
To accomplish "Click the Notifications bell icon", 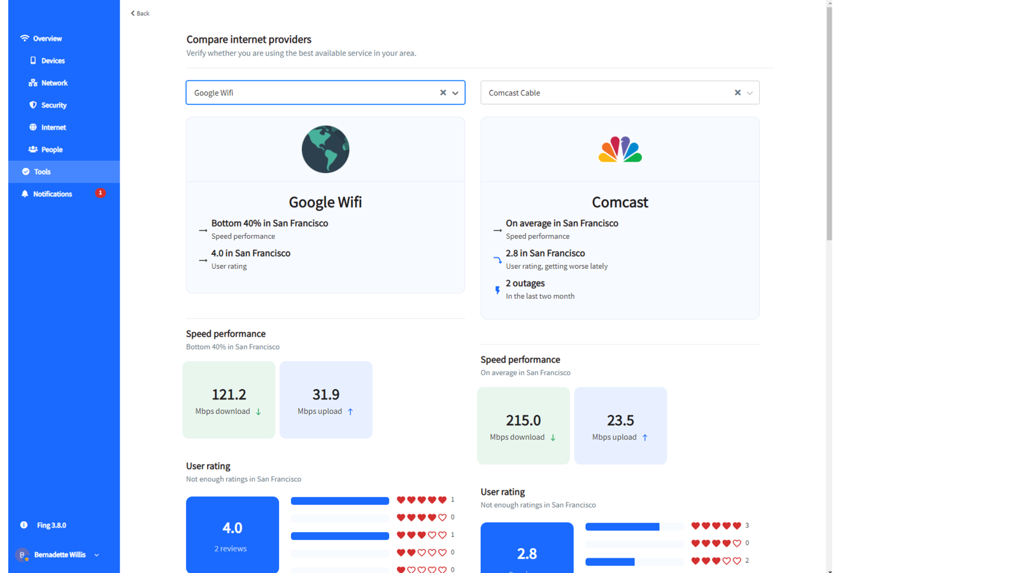I will pos(25,194).
